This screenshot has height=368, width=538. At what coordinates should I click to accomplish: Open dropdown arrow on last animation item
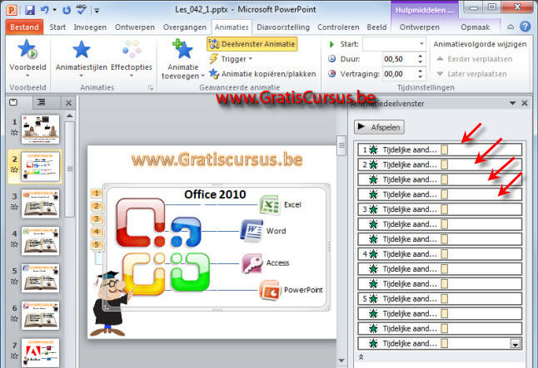click(515, 344)
